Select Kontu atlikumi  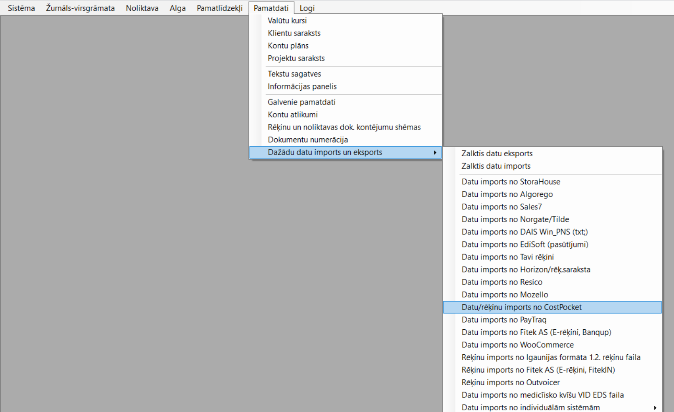345,114
